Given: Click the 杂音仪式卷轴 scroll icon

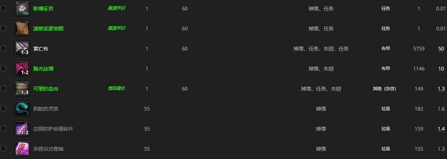Looking at the screenshot, I should (x=22, y=149).
